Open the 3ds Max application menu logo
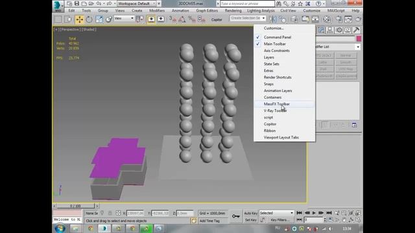This screenshot has height=233, width=415. click(x=58, y=6)
